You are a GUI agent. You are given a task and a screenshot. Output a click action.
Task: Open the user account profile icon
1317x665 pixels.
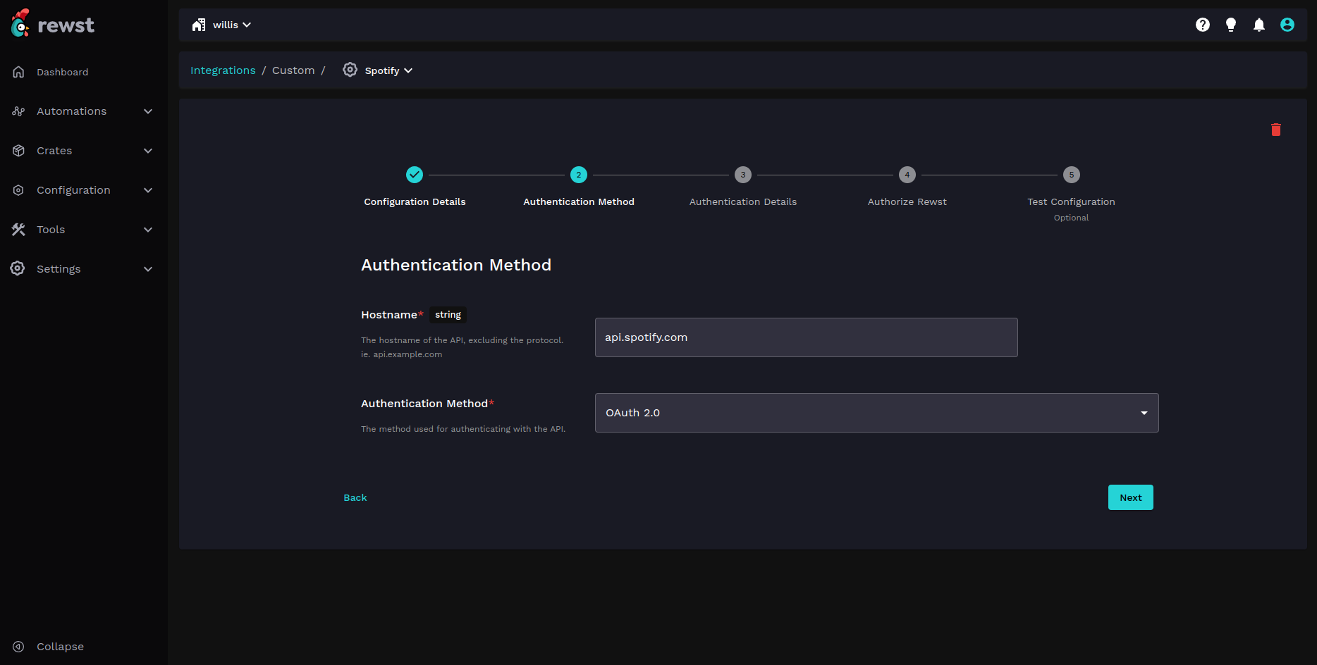pos(1287,25)
